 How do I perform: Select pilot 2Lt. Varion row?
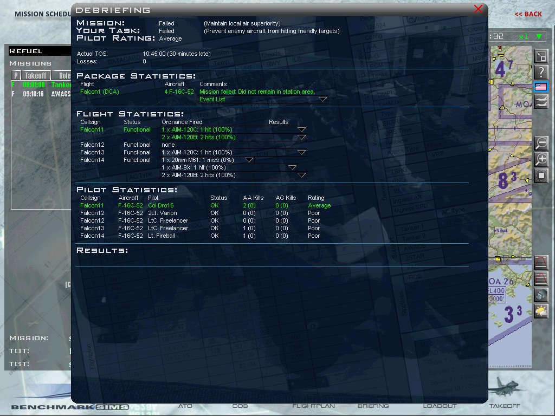(200, 213)
